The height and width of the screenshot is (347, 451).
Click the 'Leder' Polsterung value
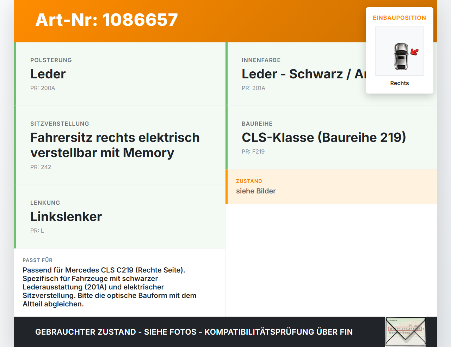(x=48, y=74)
